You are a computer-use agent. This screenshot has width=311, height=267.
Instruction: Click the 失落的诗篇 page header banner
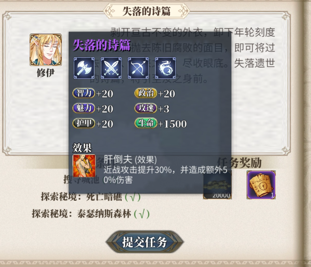point(147,11)
